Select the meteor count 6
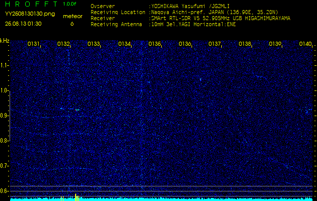This screenshot has width=317, height=201. tap(72, 24)
